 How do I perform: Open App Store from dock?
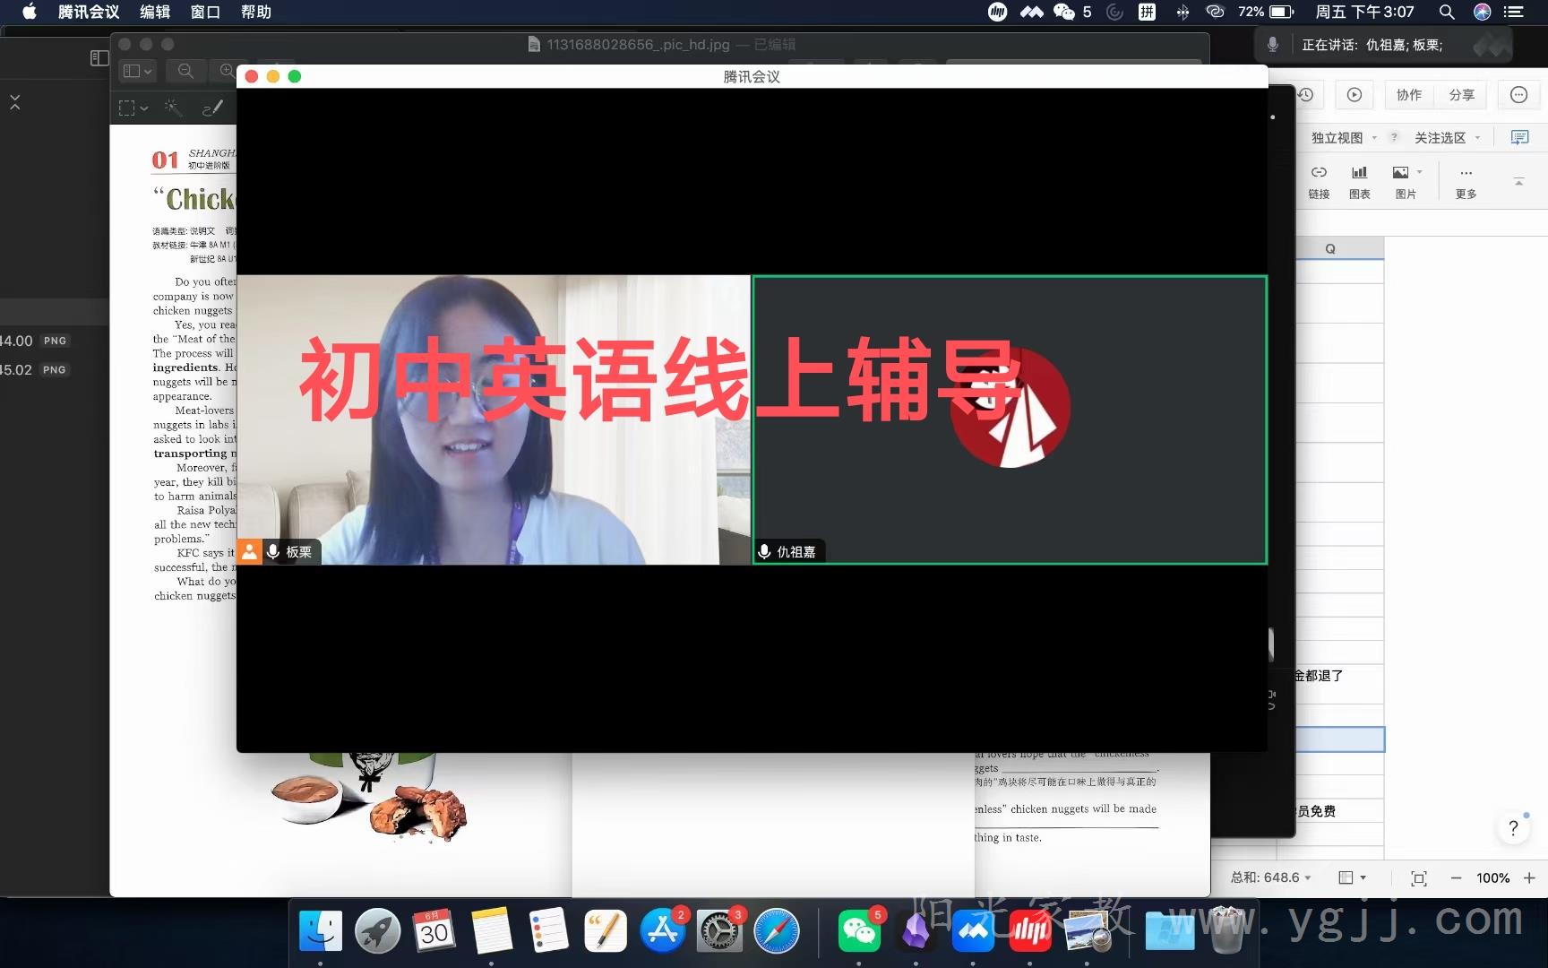[x=663, y=932]
